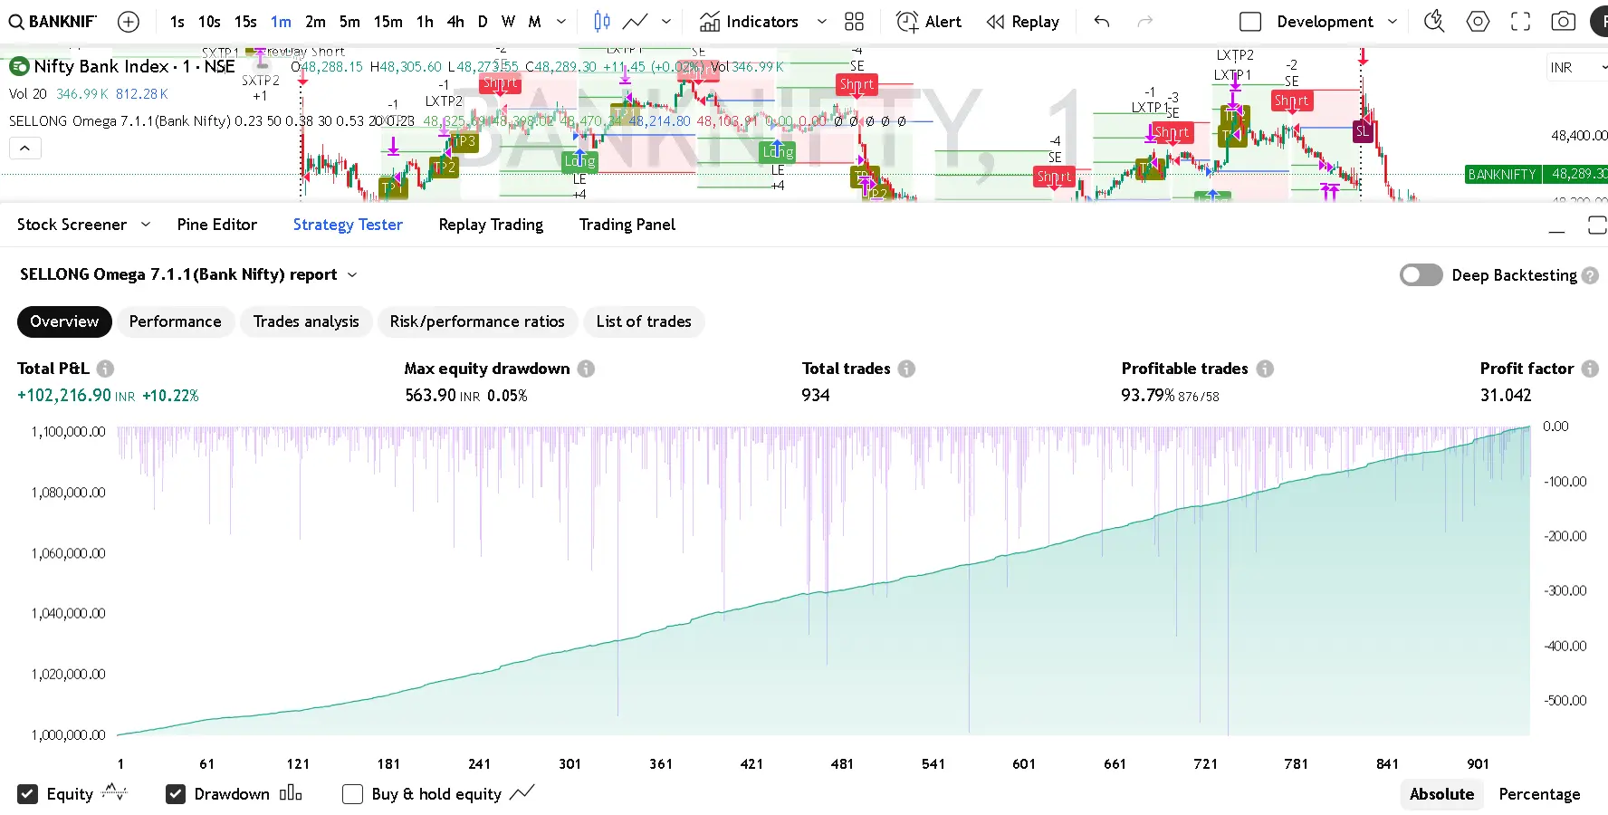Open the Replay Trading tab

click(x=491, y=225)
